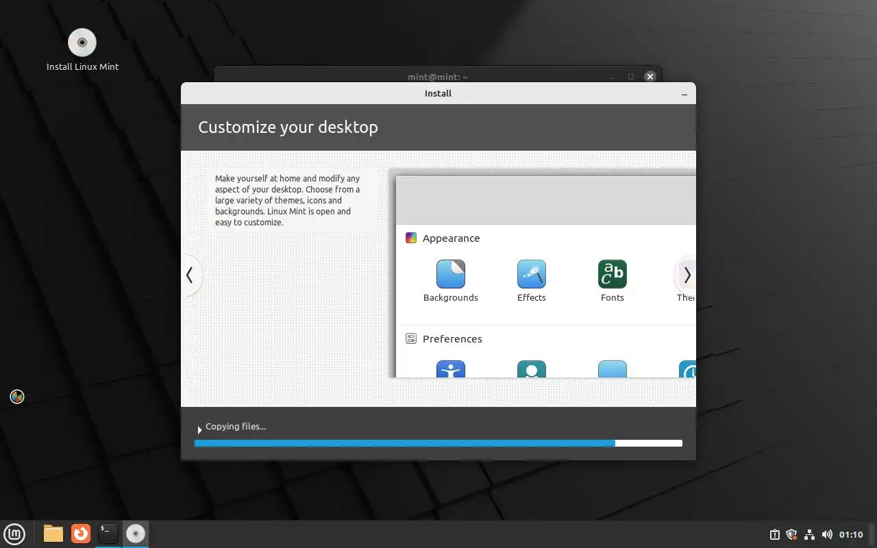Click the "Customize your desktop" heading

click(x=288, y=127)
